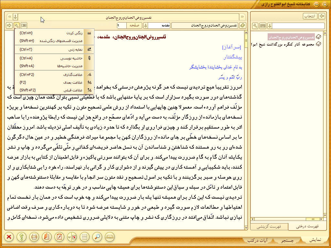331x248 pixels.
Task: Click the wrench icon in the right library panel
Action: tap(255, 26)
